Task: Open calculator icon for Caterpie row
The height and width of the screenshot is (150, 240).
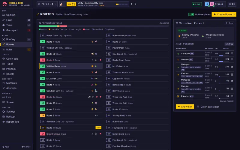Action: pyautogui.click(x=232, y=53)
